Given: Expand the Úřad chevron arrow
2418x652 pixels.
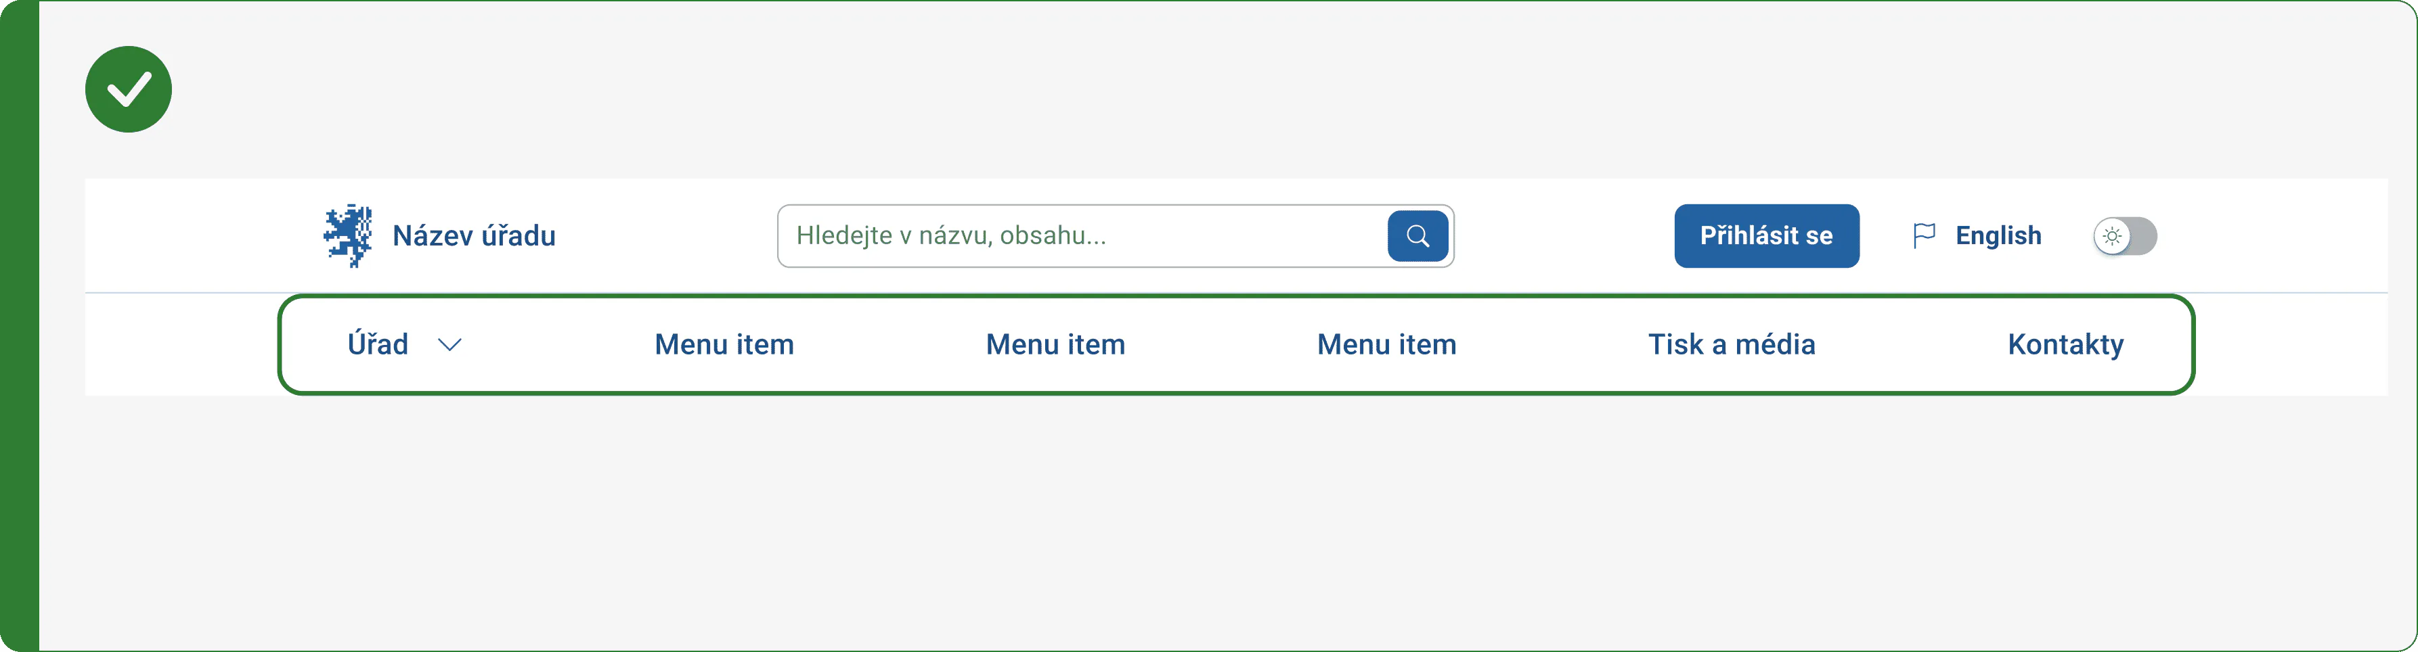Looking at the screenshot, I should click(451, 345).
